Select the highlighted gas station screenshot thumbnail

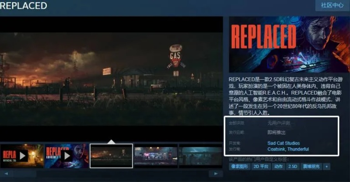point(111,156)
